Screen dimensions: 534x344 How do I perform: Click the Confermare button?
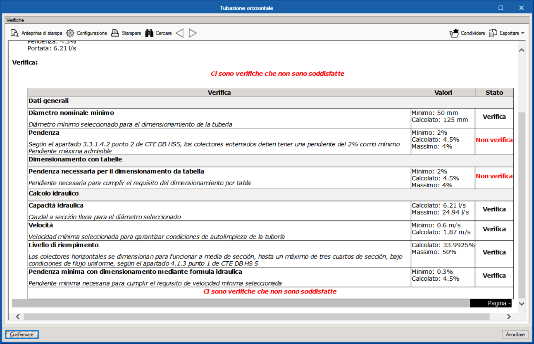tap(22, 334)
